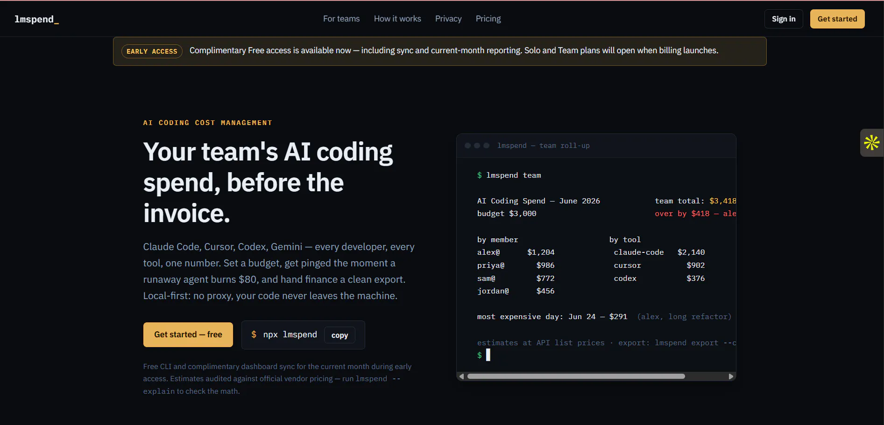Open the For teams nav link
The image size is (884, 425).
click(x=341, y=19)
